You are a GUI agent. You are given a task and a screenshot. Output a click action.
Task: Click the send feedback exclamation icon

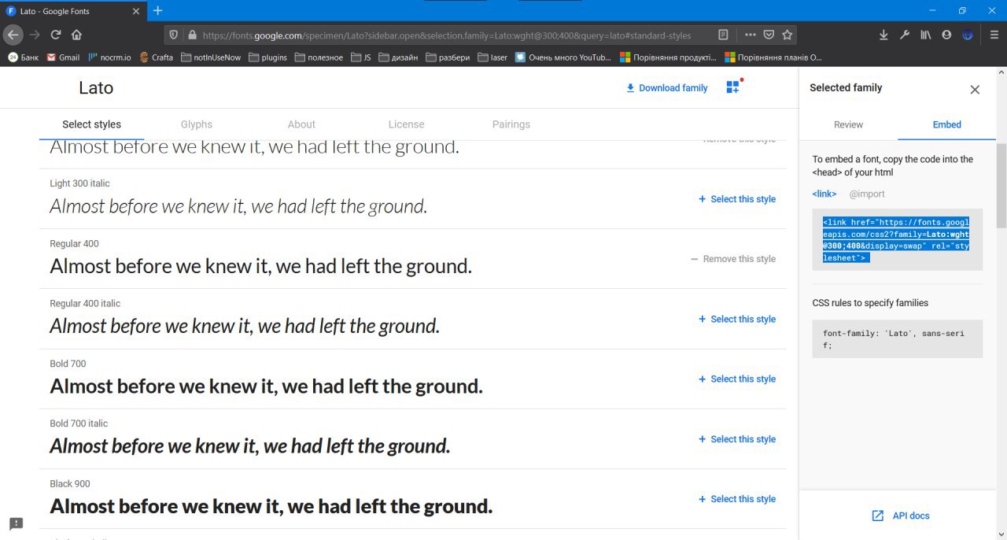tap(17, 523)
